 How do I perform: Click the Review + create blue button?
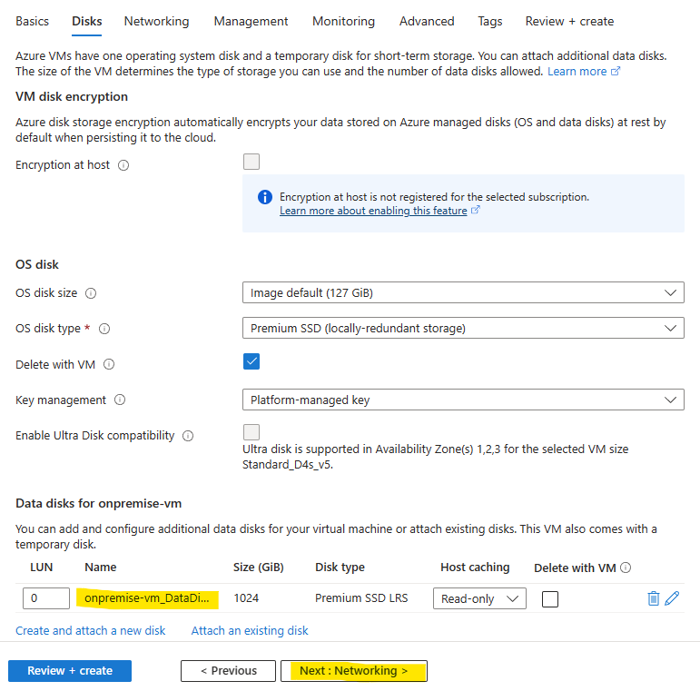click(70, 671)
